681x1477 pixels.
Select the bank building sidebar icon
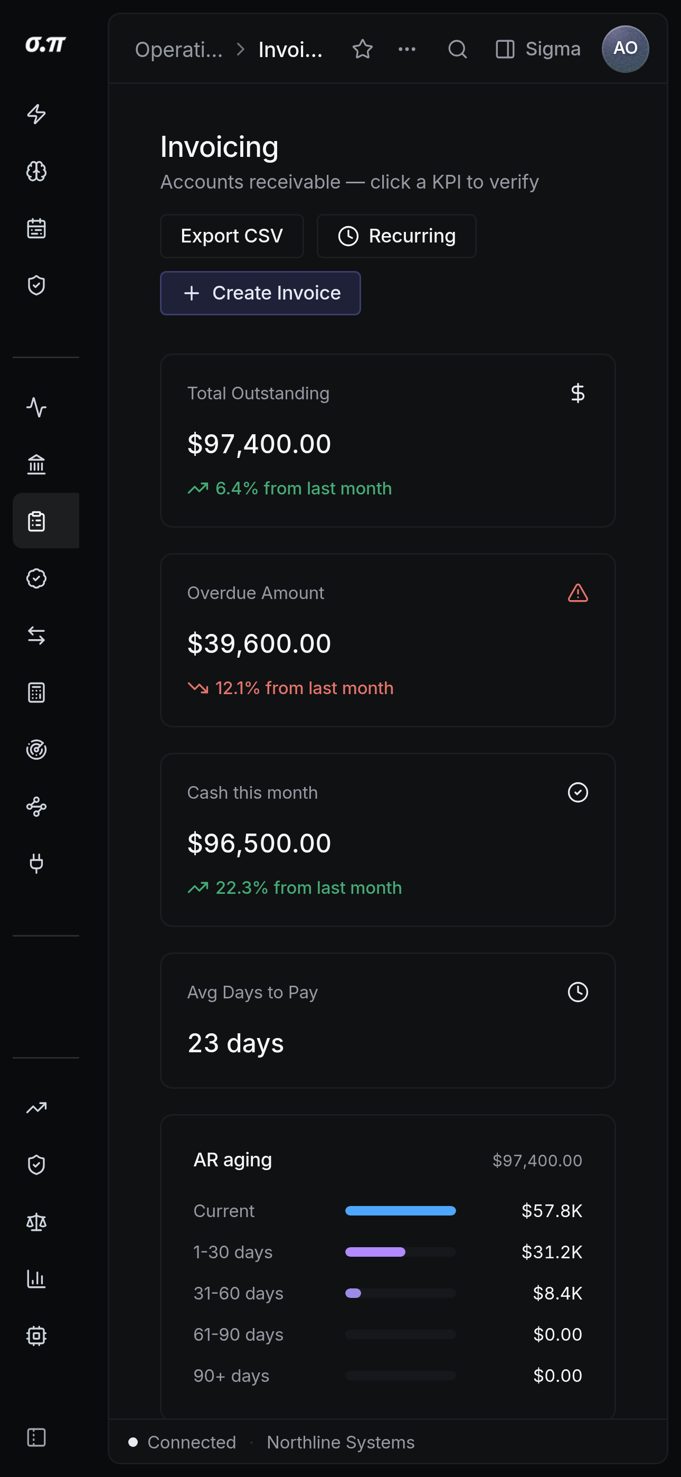coord(36,464)
